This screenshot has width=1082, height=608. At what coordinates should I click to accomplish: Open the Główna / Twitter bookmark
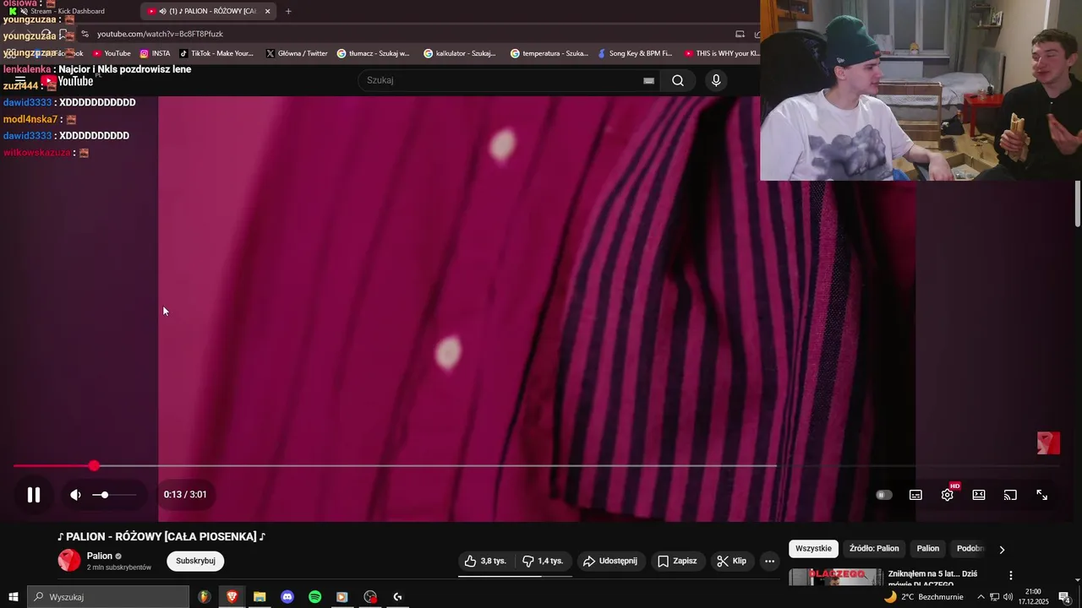297,53
